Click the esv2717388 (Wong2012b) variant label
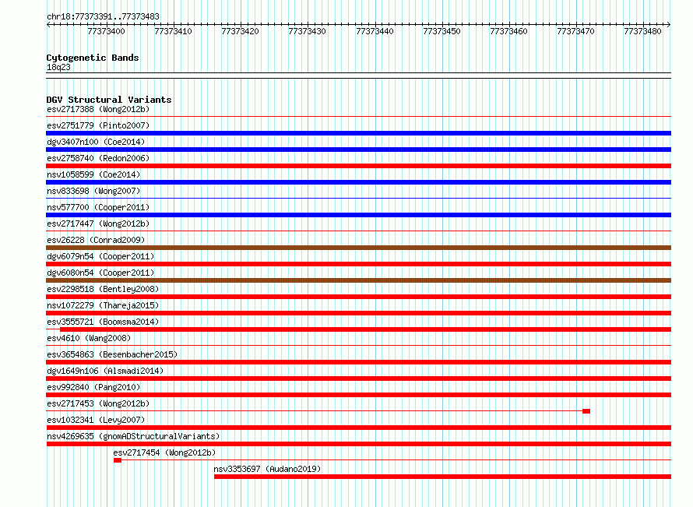 click(x=98, y=109)
